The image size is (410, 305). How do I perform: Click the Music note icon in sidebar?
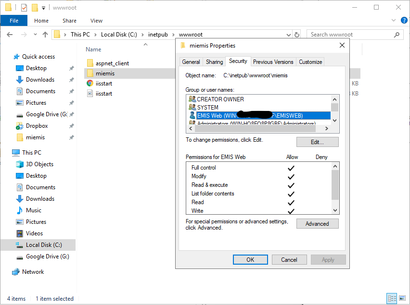click(x=20, y=210)
